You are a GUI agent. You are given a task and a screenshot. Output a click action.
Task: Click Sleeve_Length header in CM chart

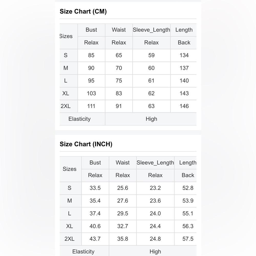pos(151,30)
